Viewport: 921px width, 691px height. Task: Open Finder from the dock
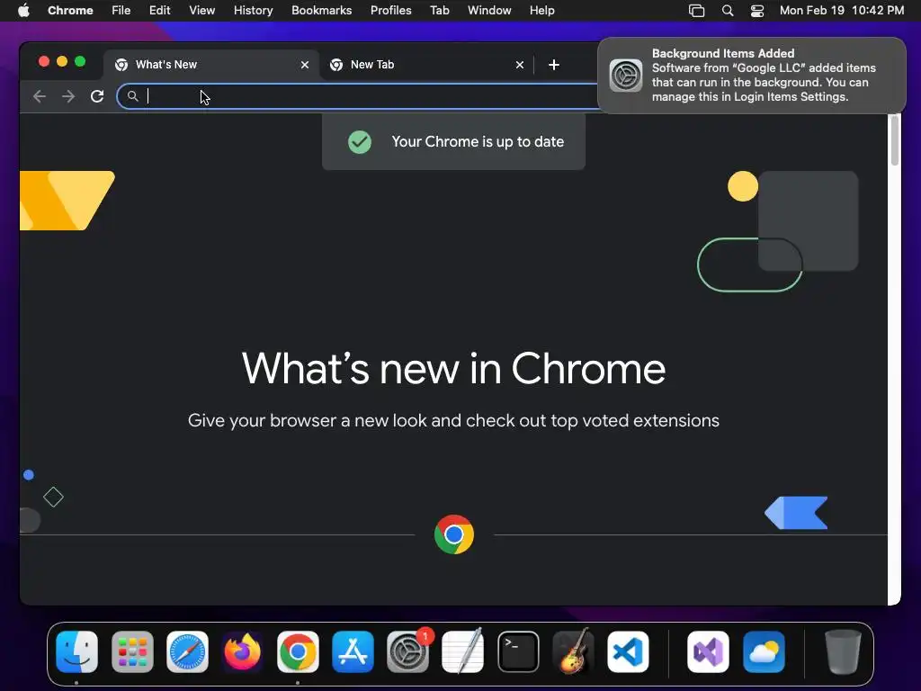pyautogui.click(x=77, y=651)
